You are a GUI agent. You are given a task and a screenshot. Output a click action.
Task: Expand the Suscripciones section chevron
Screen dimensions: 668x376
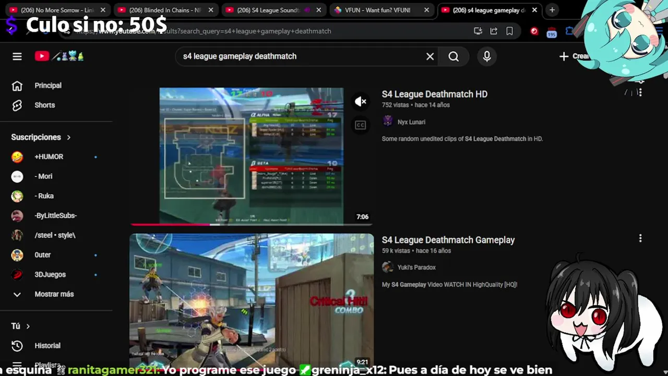tap(68, 137)
